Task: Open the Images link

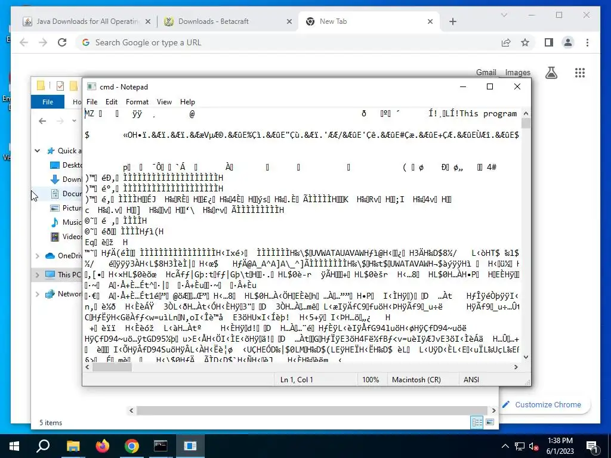Action: (517, 72)
